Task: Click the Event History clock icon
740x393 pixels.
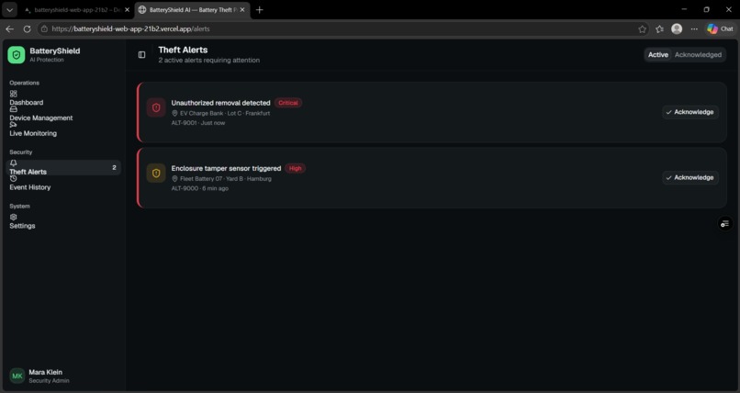Action: click(x=13, y=179)
